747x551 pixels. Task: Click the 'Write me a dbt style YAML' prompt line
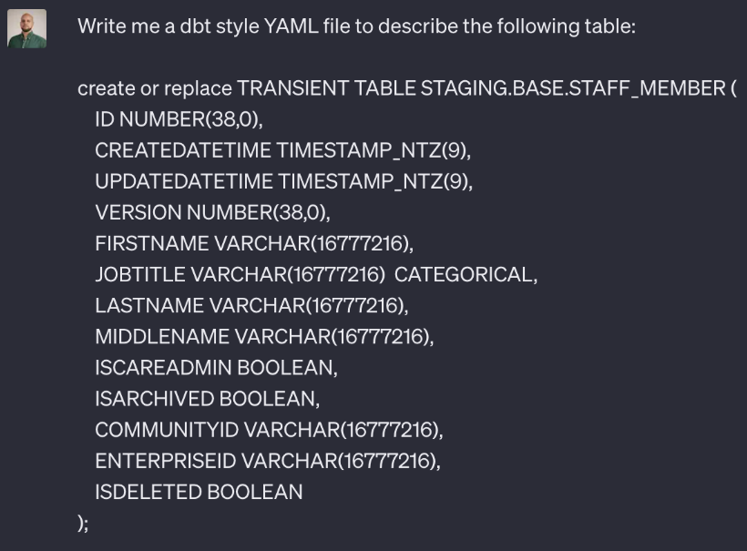click(355, 26)
